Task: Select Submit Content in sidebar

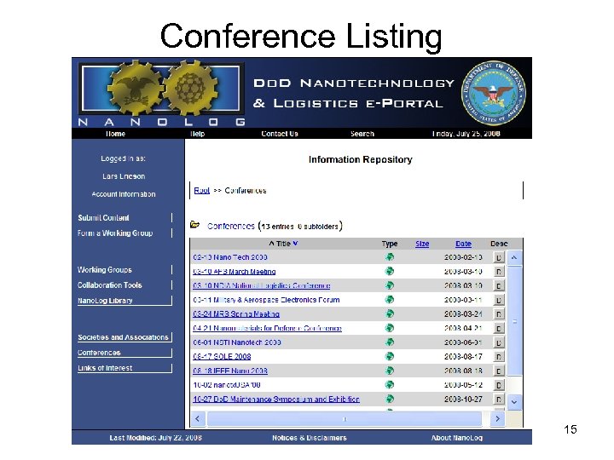Action: point(103,218)
